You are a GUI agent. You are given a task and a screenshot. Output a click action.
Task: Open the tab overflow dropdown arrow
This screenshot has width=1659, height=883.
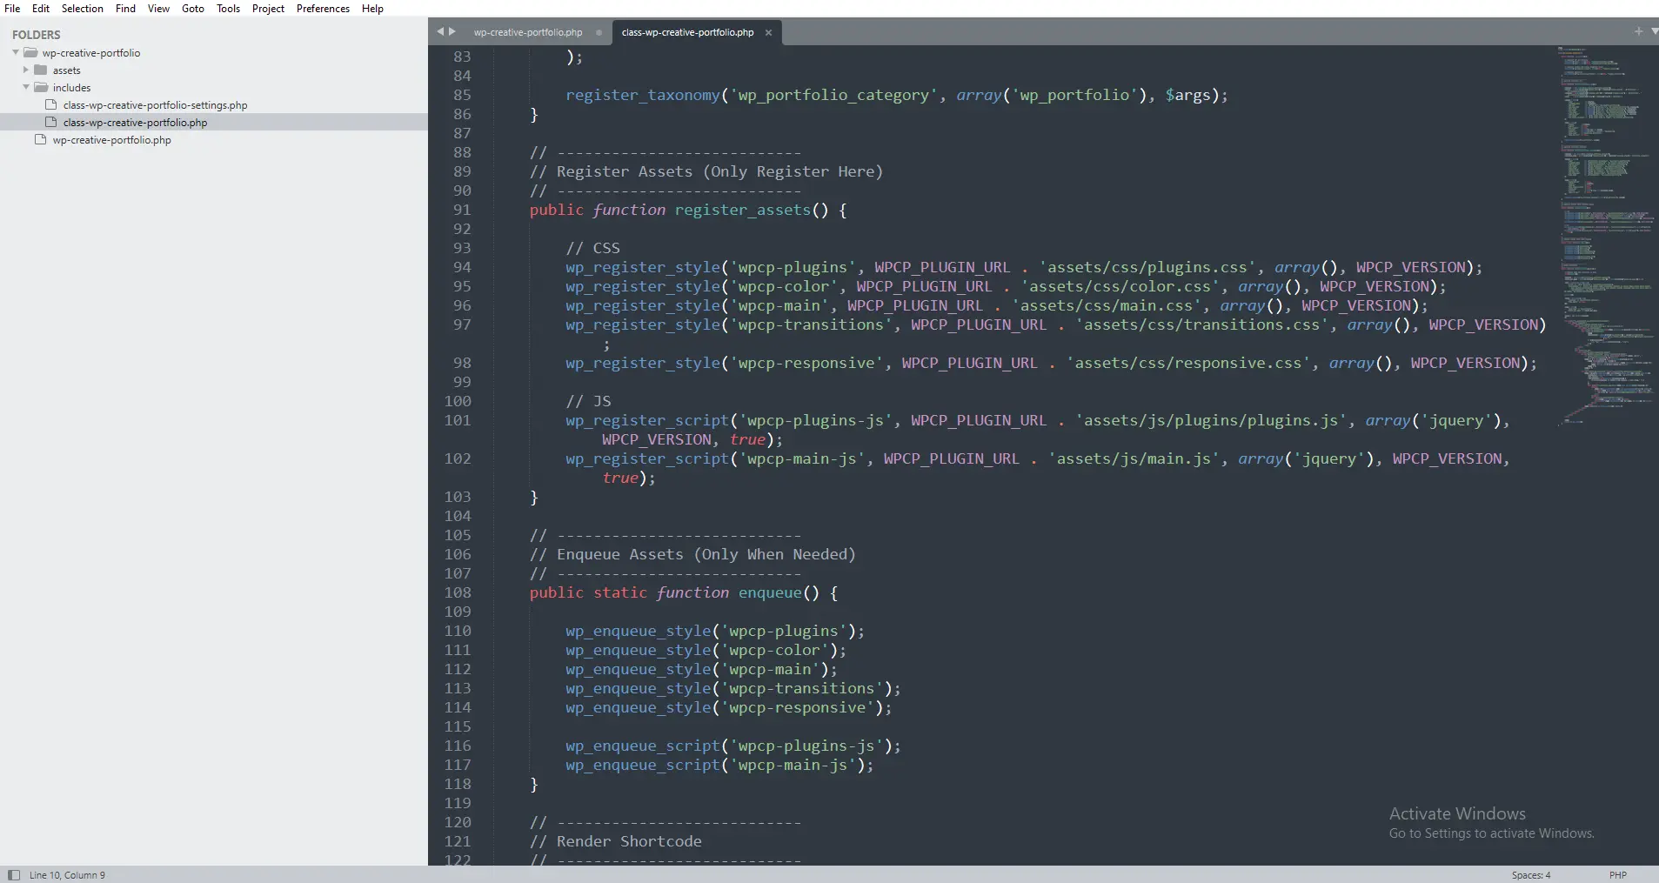tap(1654, 31)
